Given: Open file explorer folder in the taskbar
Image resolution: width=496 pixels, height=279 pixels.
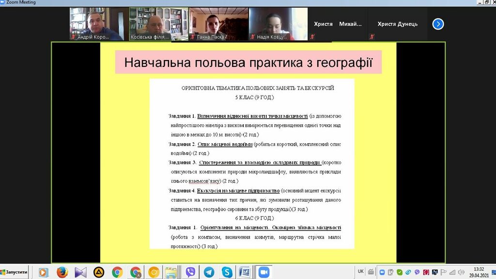Looking at the screenshot, I should [x=170, y=272].
